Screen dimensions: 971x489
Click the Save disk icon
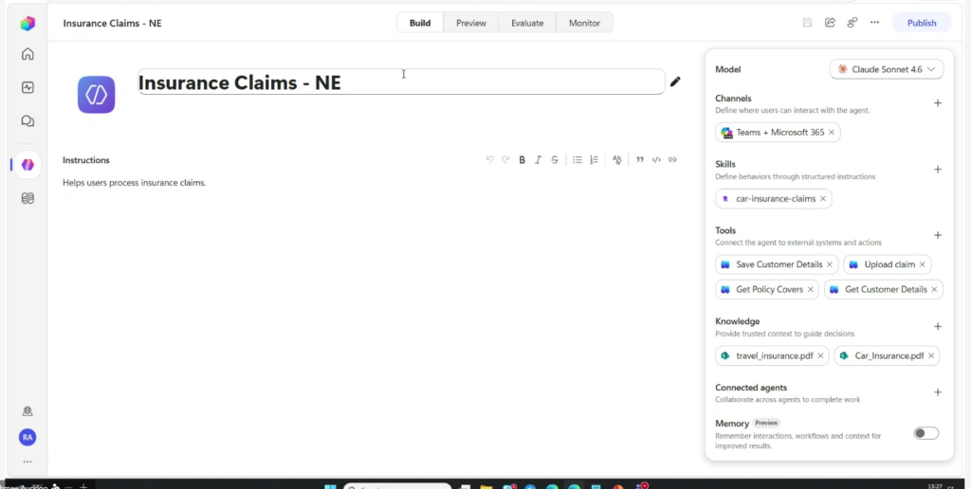[x=808, y=23]
